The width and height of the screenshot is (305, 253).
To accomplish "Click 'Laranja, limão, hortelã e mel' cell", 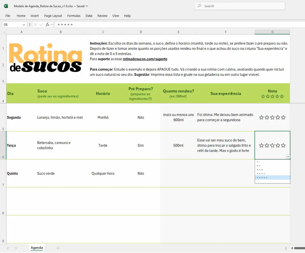I will [61, 117].
